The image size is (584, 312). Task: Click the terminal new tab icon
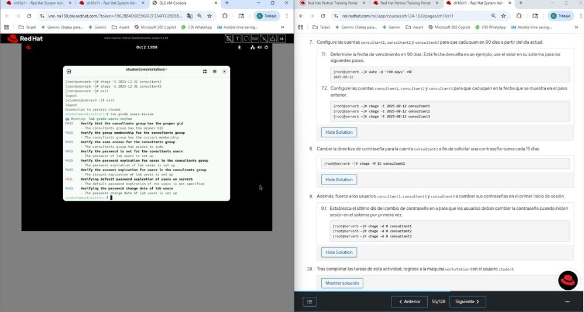tap(68, 71)
